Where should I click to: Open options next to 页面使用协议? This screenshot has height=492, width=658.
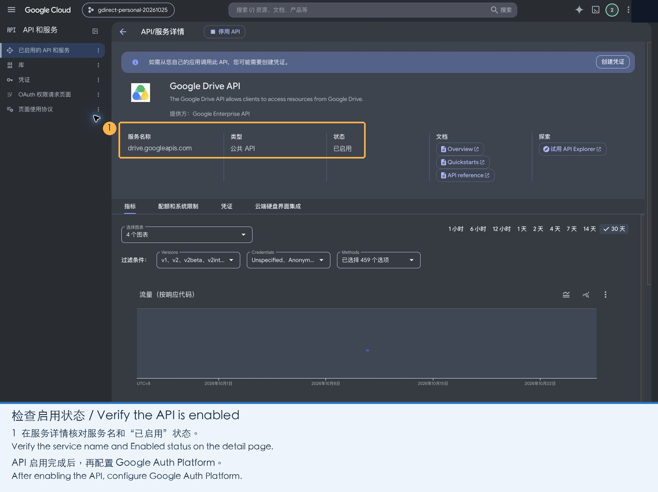click(x=98, y=109)
